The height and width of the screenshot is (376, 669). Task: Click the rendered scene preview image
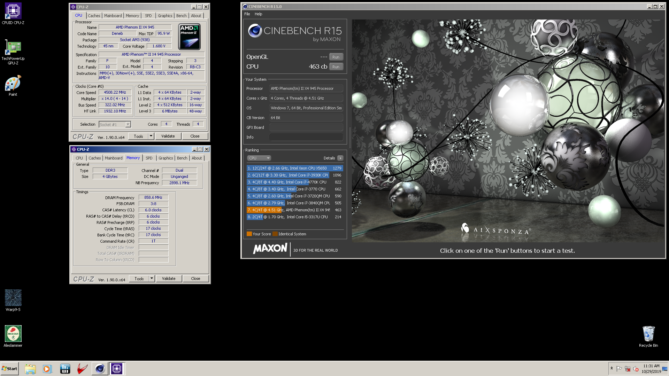[x=508, y=131]
